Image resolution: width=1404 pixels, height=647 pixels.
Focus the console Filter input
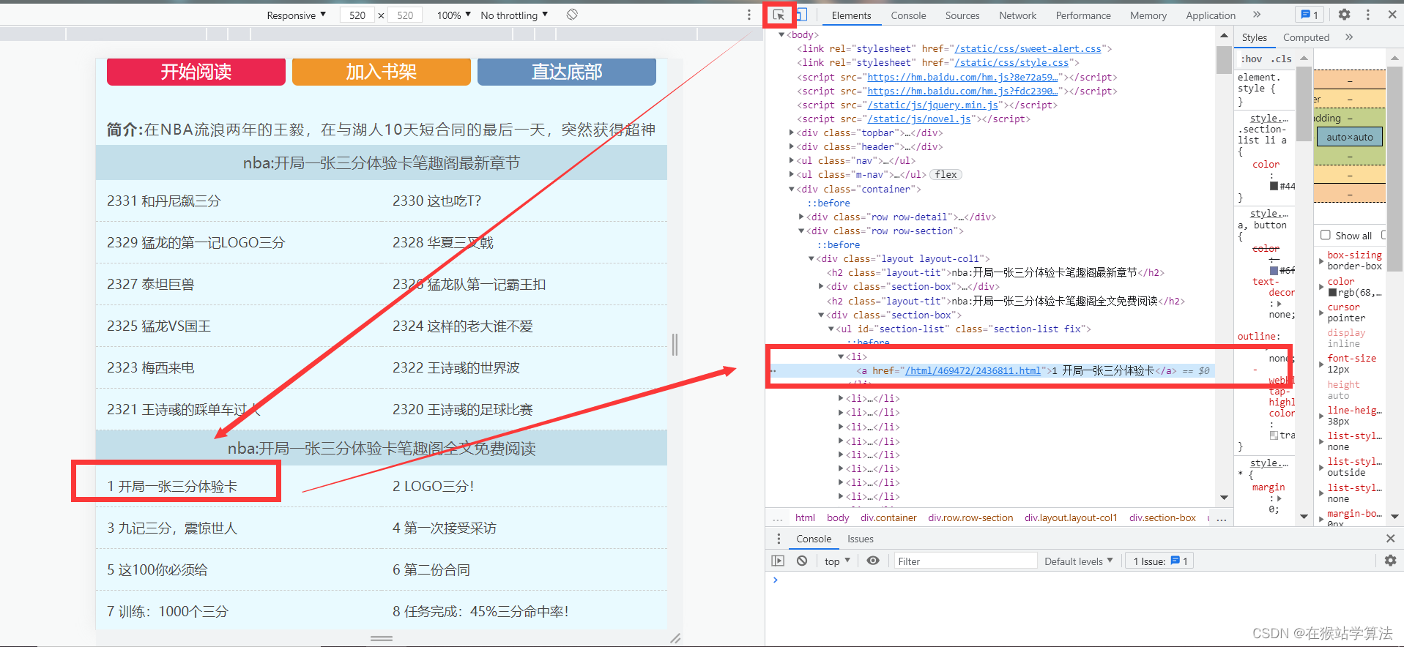(x=965, y=561)
